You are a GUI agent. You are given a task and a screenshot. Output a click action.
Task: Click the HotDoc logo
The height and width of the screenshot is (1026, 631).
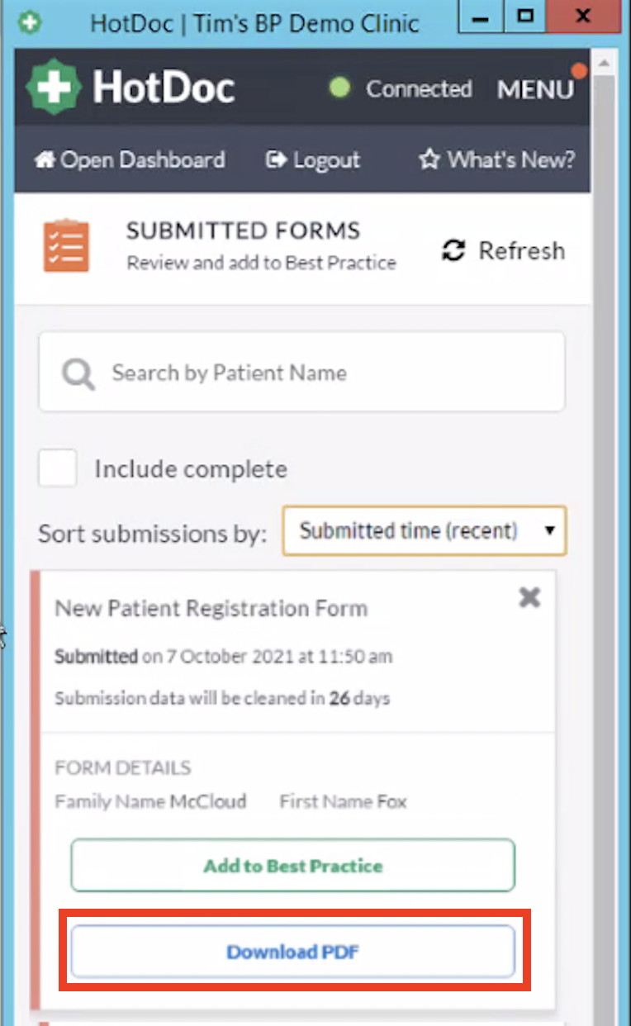click(x=128, y=87)
